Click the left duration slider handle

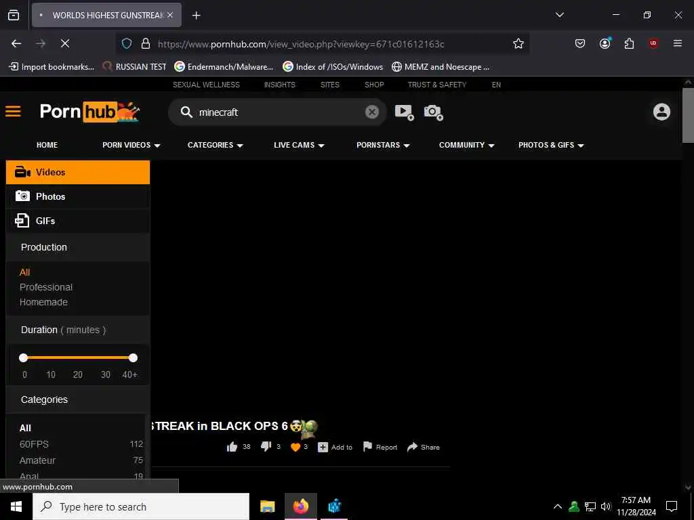pos(24,357)
